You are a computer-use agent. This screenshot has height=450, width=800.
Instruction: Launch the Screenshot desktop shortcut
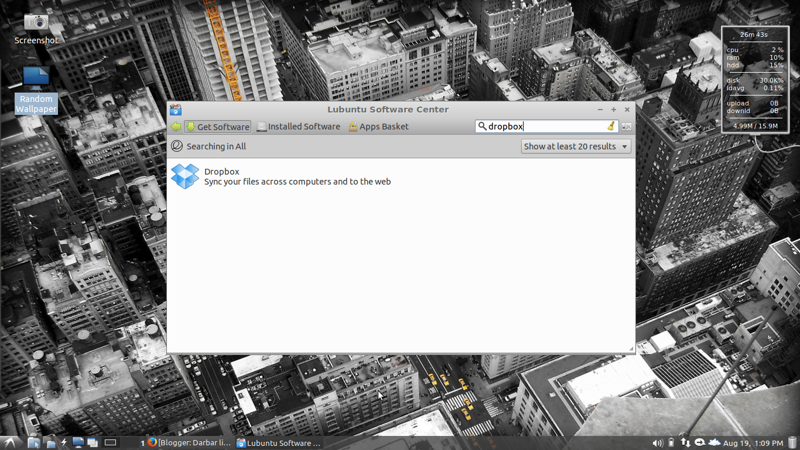(x=36, y=22)
